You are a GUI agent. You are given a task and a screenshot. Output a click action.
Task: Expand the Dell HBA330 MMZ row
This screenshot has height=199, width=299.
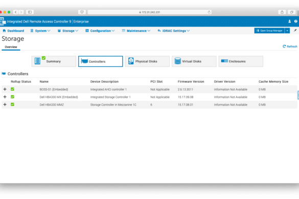5,105
